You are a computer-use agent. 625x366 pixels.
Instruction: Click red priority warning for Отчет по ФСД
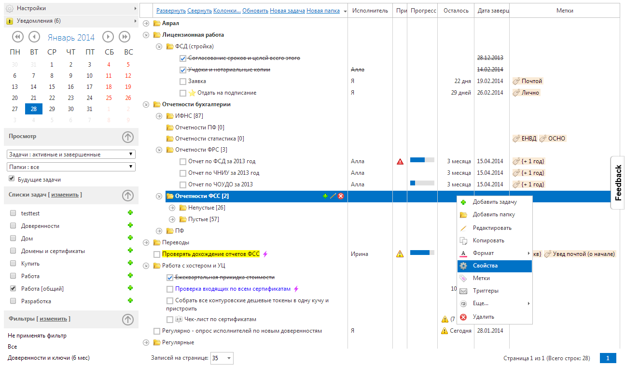point(400,161)
